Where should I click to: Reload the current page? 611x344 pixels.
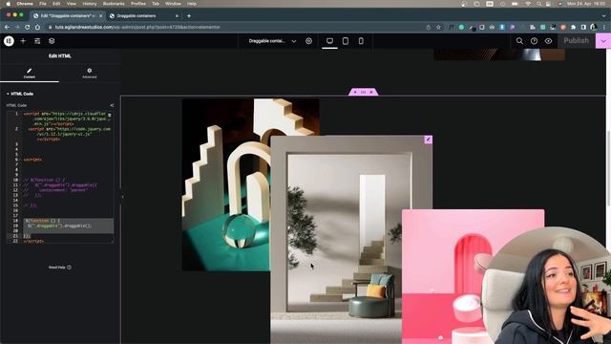click(x=28, y=28)
